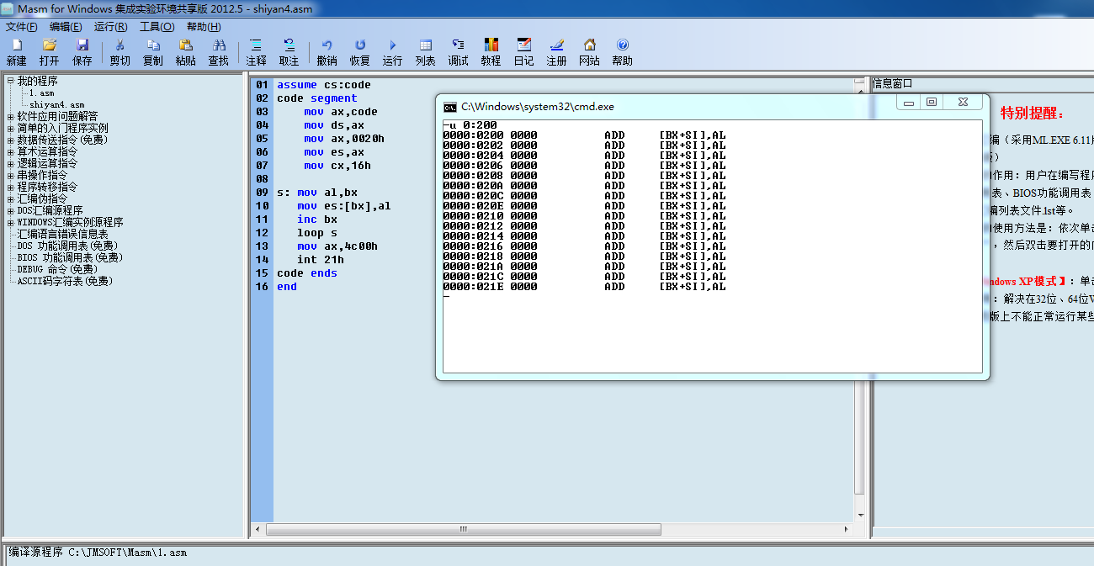Collapse the 我的程序 tree node
The height and width of the screenshot is (566, 1094).
(10, 81)
